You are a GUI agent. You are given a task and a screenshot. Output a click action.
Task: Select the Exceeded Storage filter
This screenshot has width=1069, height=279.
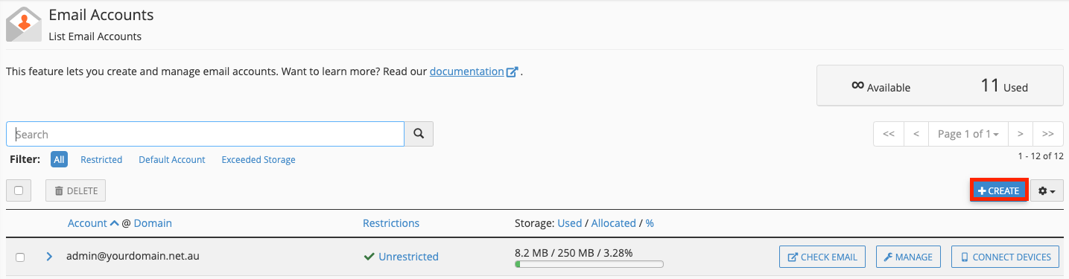(x=258, y=160)
